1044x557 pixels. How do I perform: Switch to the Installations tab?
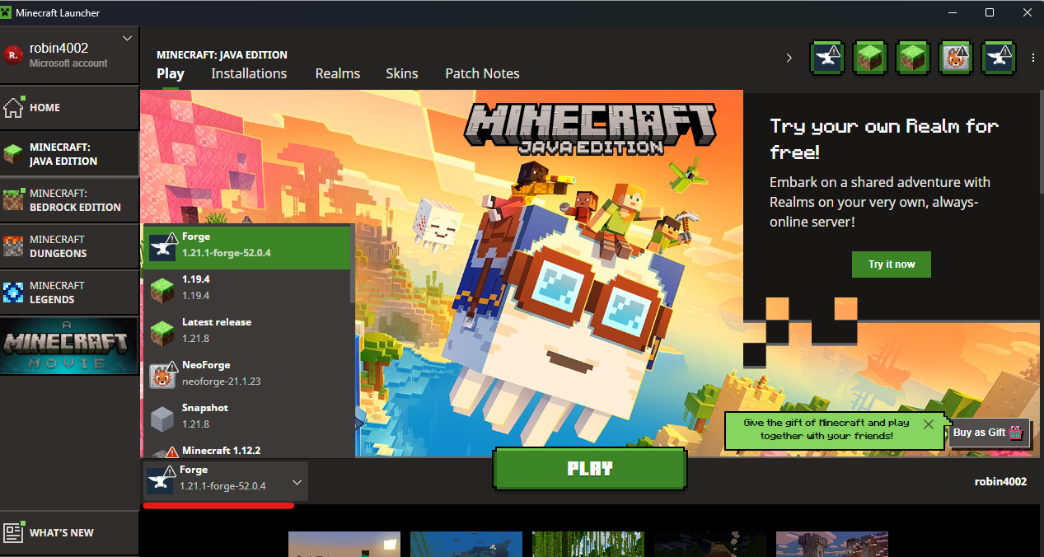(x=249, y=73)
